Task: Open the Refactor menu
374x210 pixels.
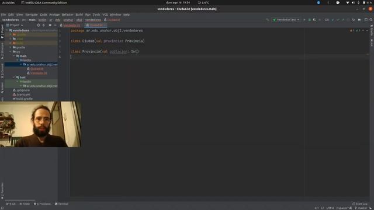Action: click(x=68, y=15)
